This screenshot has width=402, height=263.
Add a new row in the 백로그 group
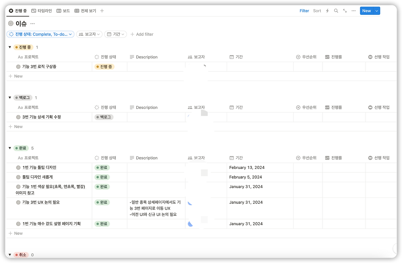pyautogui.click(x=16, y=127)
